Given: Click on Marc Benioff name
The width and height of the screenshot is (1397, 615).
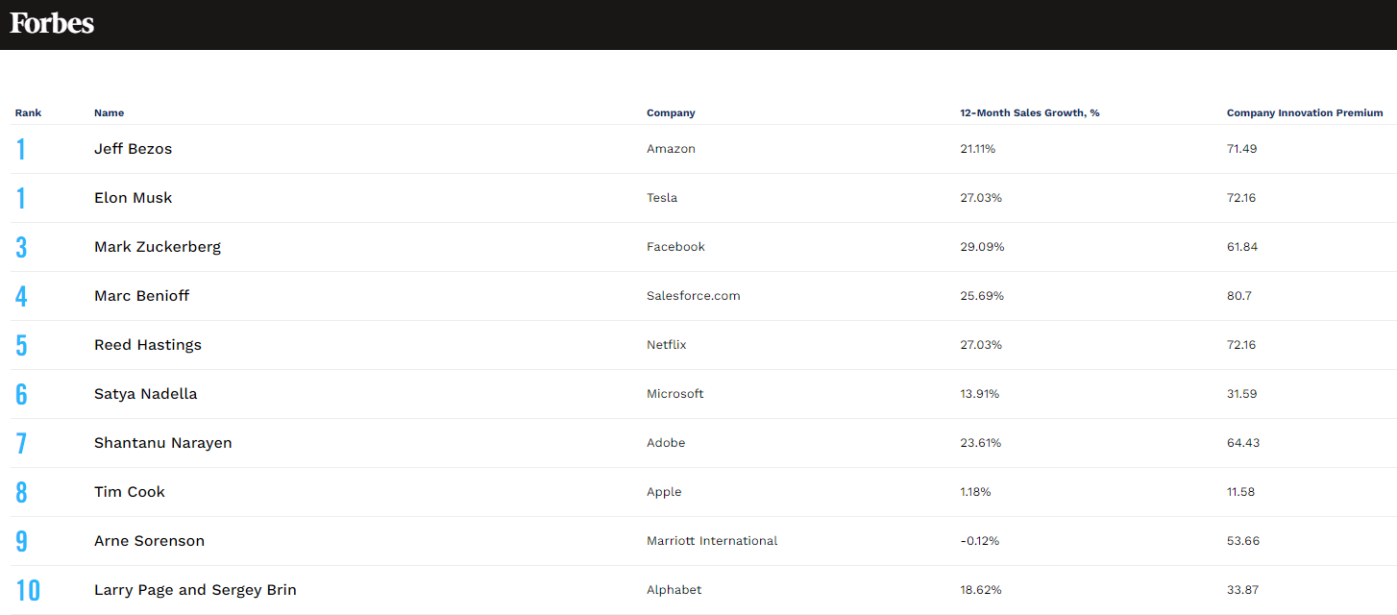Looking at the screenshot, I should [x=141, y=296].
